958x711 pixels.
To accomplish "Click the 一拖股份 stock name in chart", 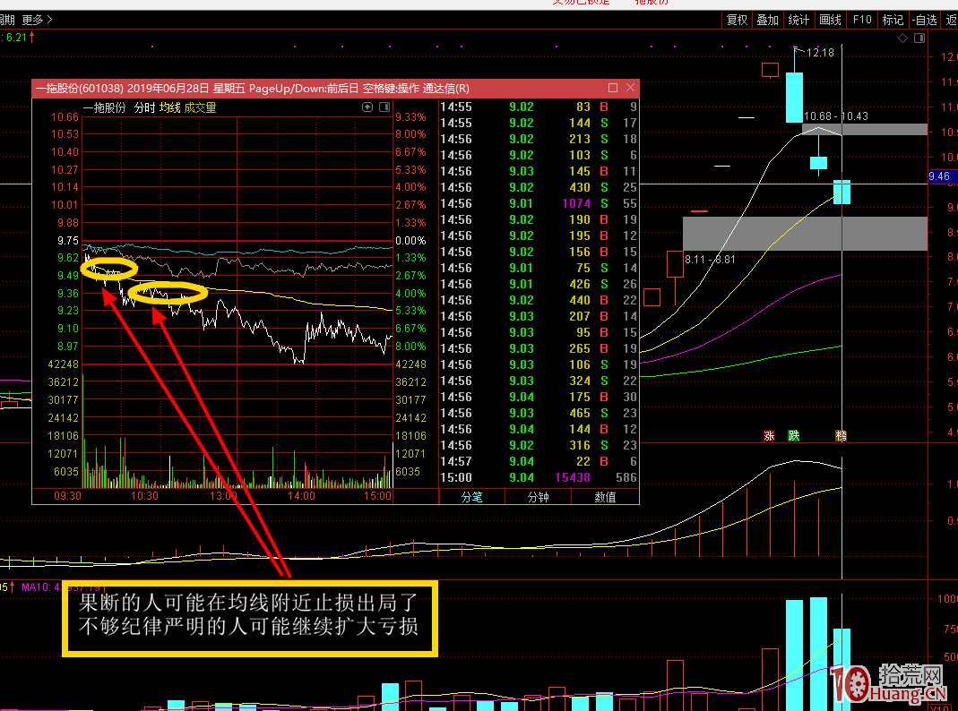I will tap(105, 108).
